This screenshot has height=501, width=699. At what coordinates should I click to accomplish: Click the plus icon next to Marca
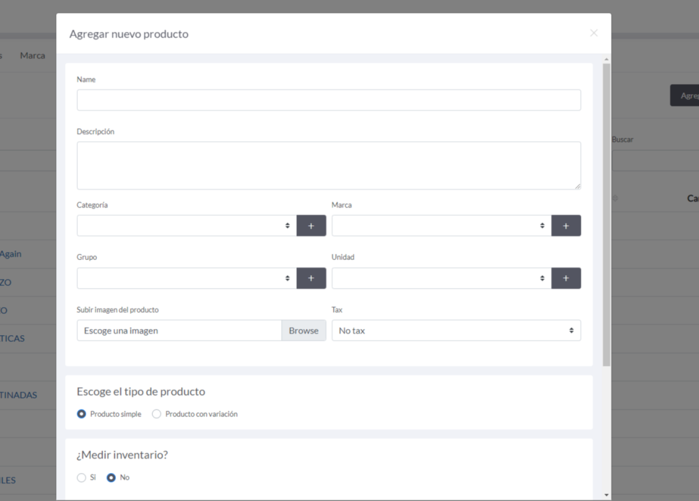pyautogui.click(x=566, y=226)
